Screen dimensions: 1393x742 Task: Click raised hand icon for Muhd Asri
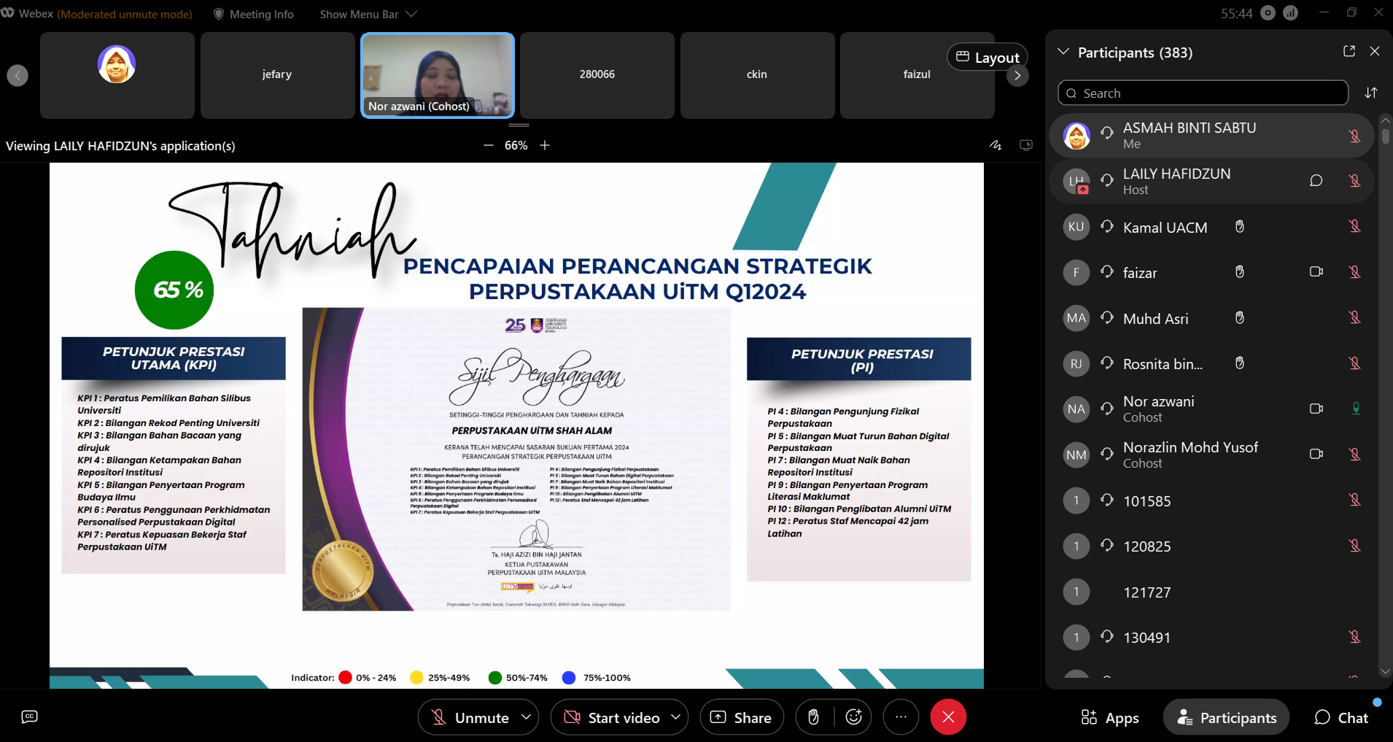tap(1239, 317)
